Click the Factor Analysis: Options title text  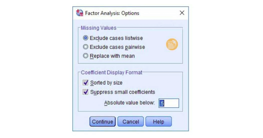(x=112, y=13)
